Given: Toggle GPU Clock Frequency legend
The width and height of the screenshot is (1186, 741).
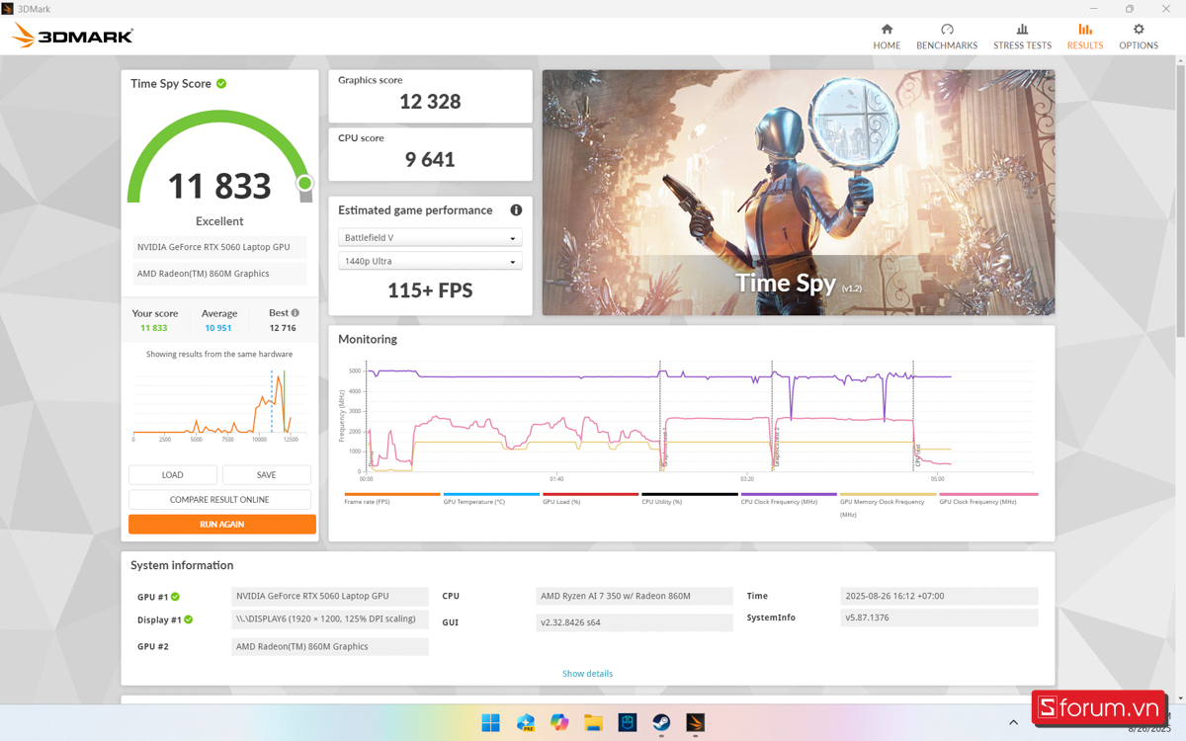Looking at the screenshot, I should pyautogui.click(x=988, y=499).
